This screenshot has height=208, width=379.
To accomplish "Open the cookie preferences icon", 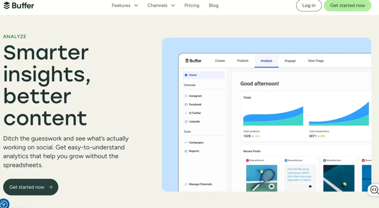I will pyautogui.click(x=4, y=204).
